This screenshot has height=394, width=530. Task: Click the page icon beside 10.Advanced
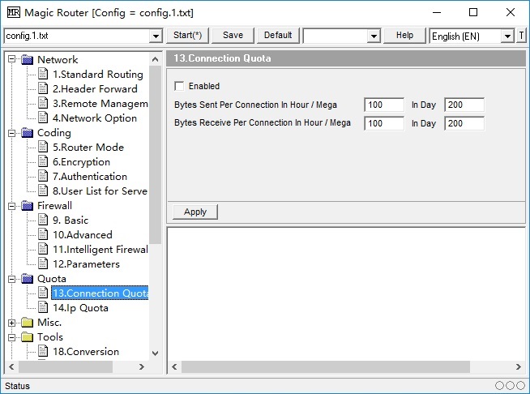click(x=43, y=235)
